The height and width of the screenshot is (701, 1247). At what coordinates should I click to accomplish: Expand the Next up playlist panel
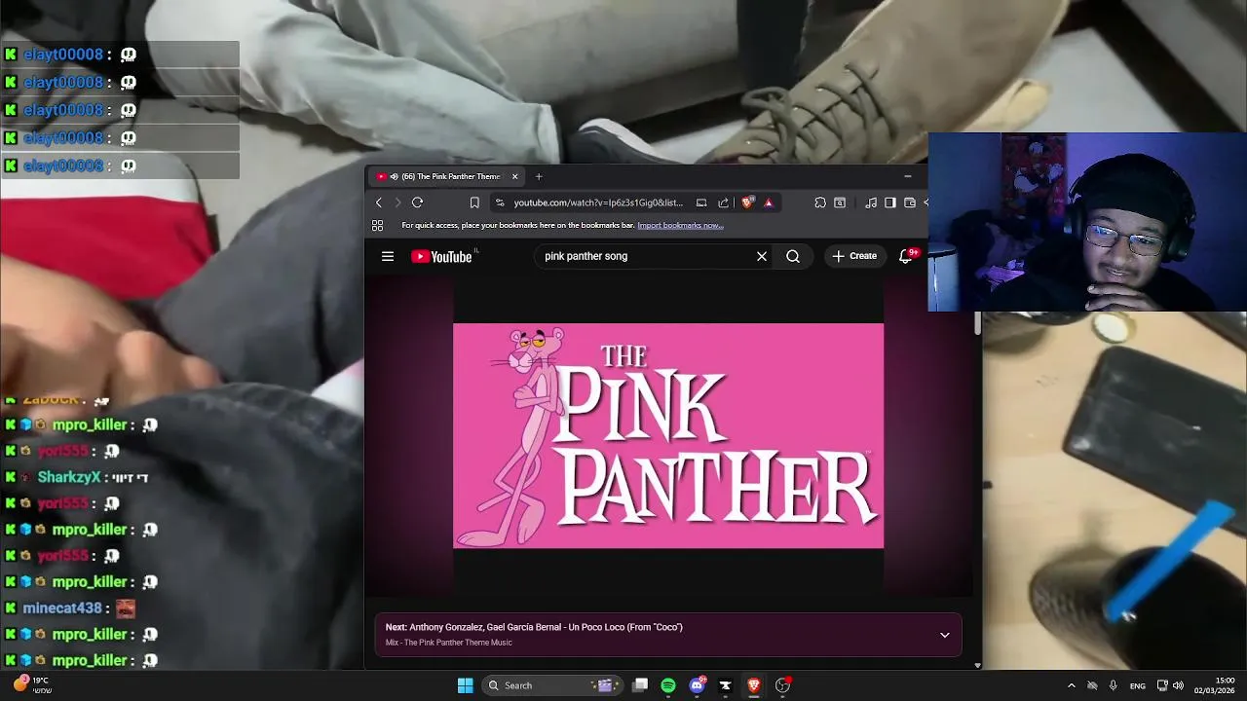tap(944, 635)
